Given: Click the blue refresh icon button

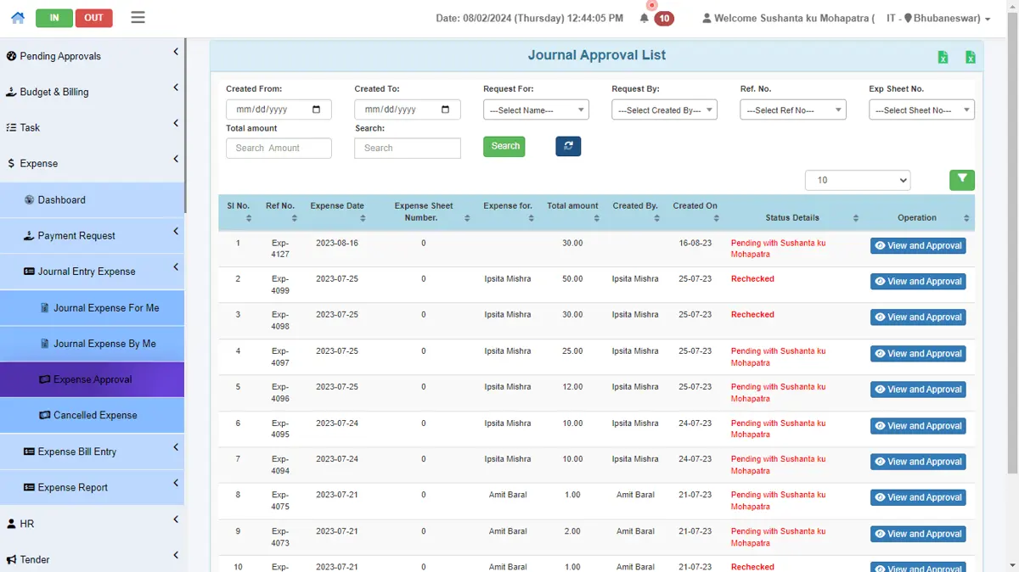Looking at the screenshot, I should click(x=568, y=146).
